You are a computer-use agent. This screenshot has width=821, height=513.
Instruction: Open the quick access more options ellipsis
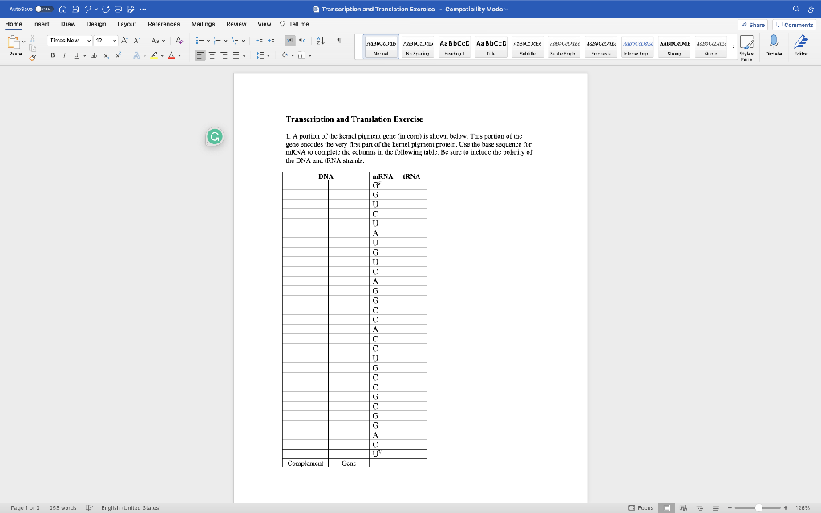coord(144,10)
